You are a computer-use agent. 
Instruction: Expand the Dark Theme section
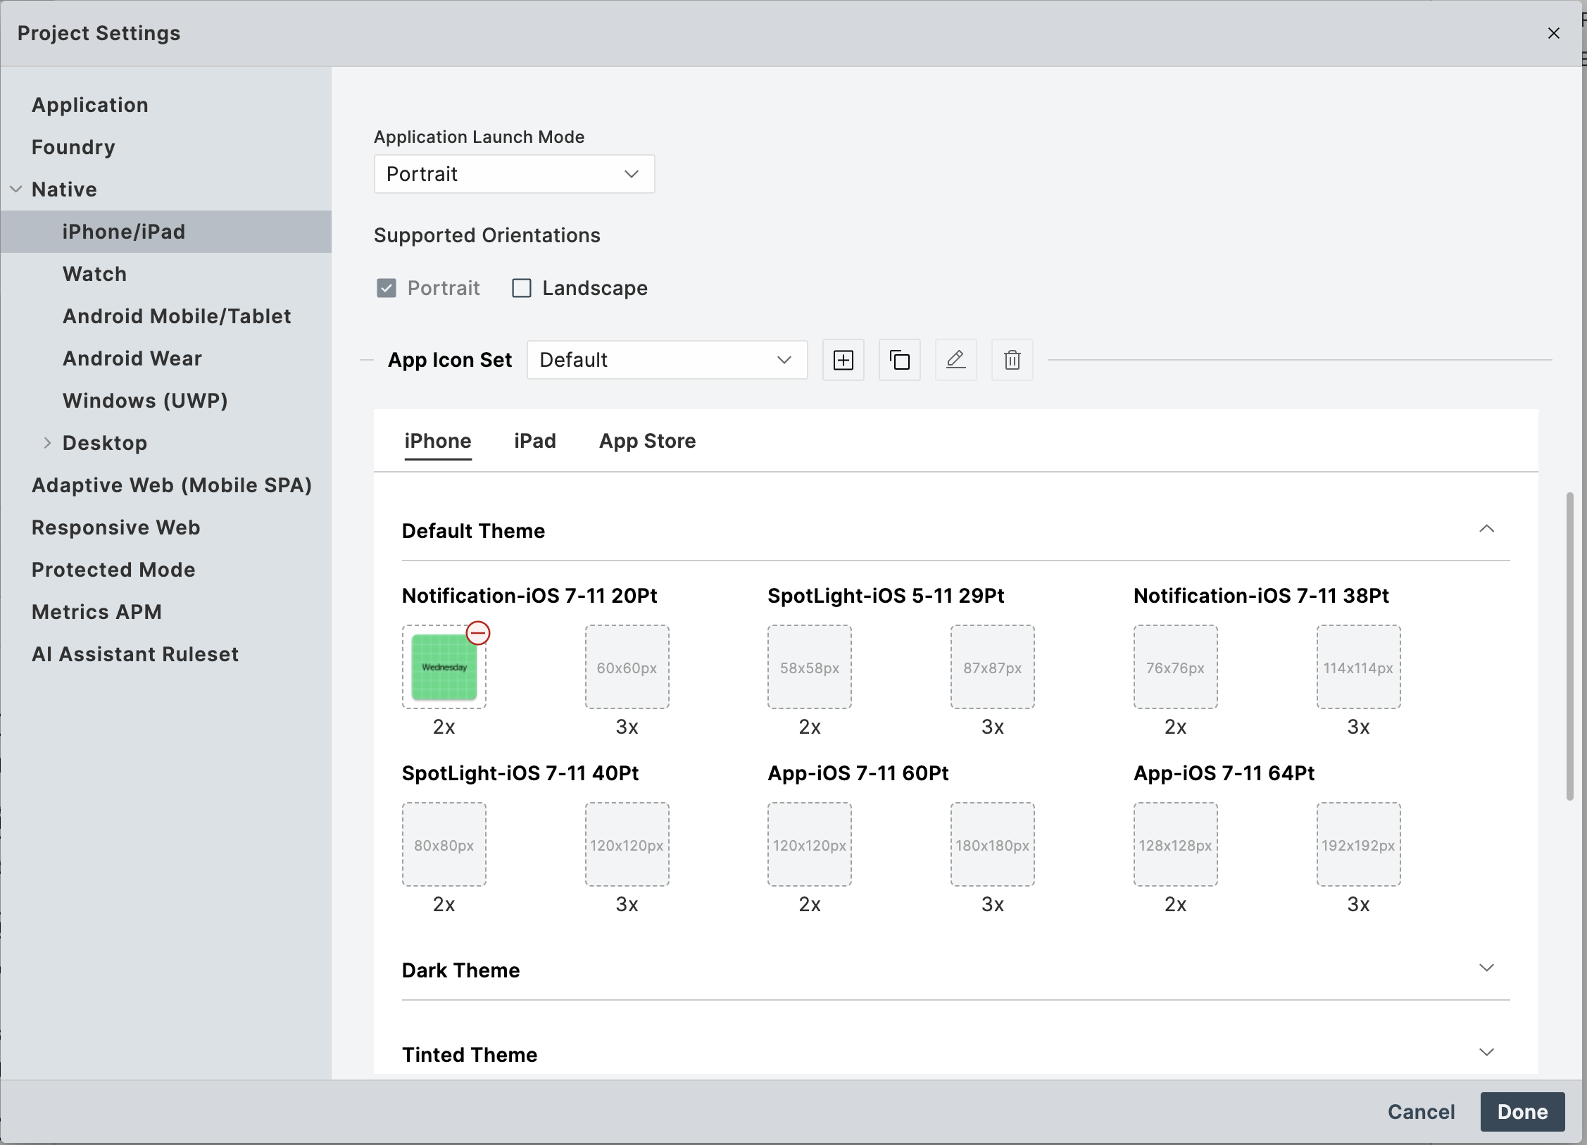click(1486, 968)
